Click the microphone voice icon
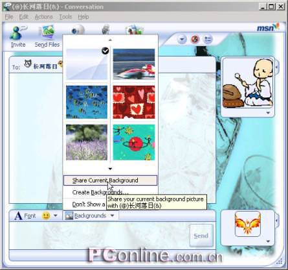288x270 pixels. (105, 30)
